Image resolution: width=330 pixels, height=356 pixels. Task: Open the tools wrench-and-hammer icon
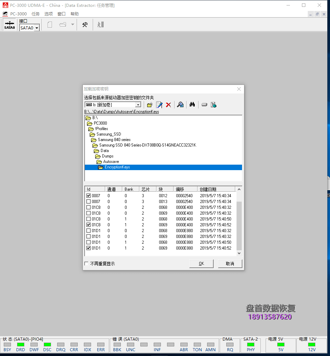[x=85, y=25]
